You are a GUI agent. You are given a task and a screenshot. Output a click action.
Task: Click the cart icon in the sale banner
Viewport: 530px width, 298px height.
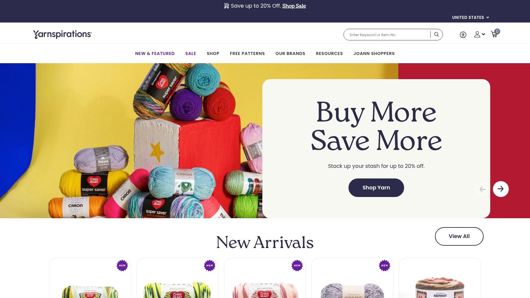(227, 6)
